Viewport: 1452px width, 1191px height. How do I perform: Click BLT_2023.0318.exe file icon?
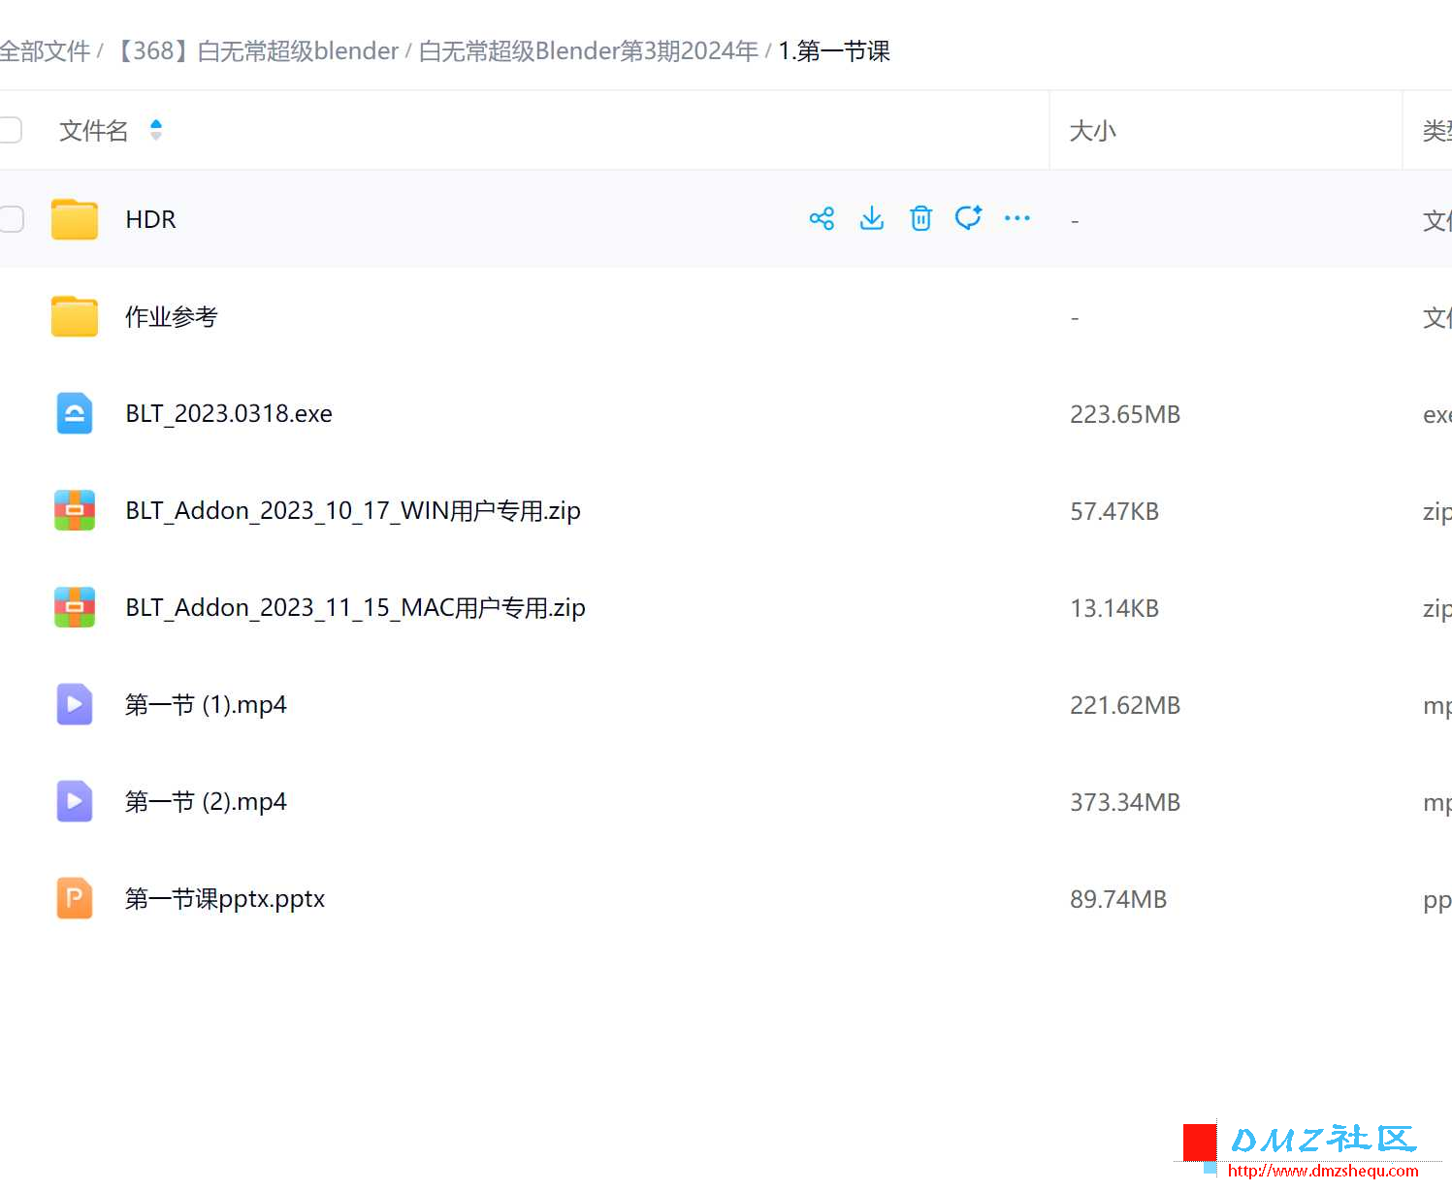coord(75,413)
